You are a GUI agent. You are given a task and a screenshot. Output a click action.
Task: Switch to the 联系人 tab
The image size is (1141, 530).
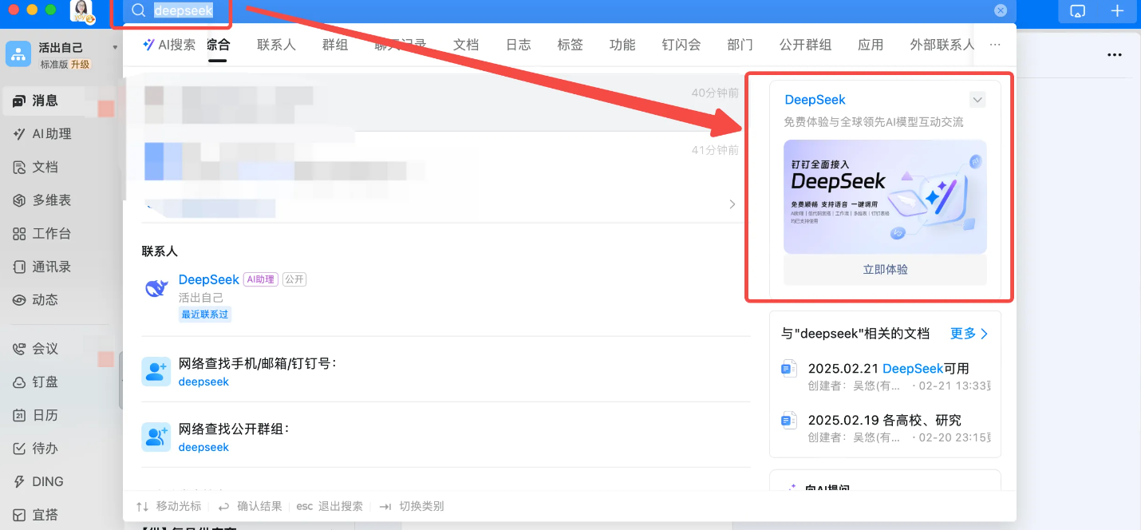point(276,45)
